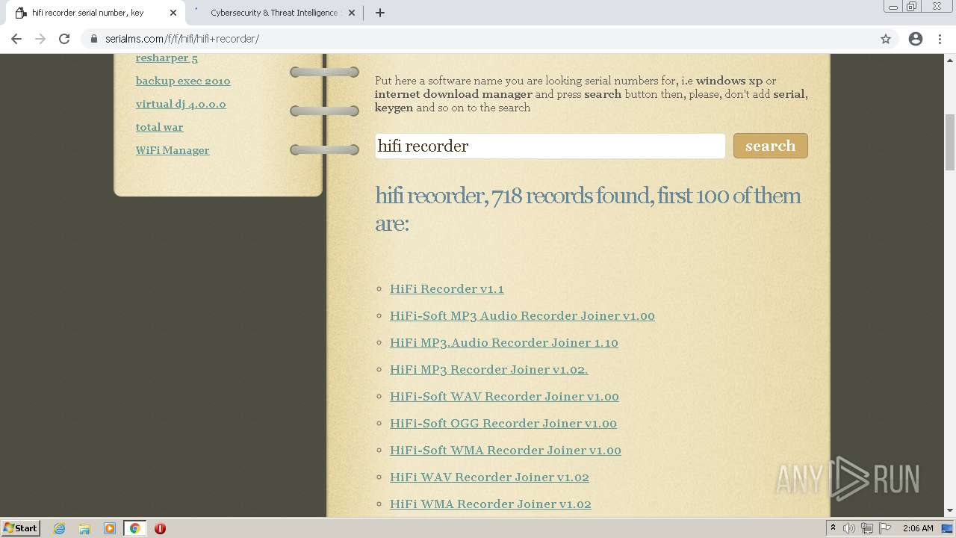Open HiFi Recorder v1.1 result
956x538 pixels.
point(447,288)
